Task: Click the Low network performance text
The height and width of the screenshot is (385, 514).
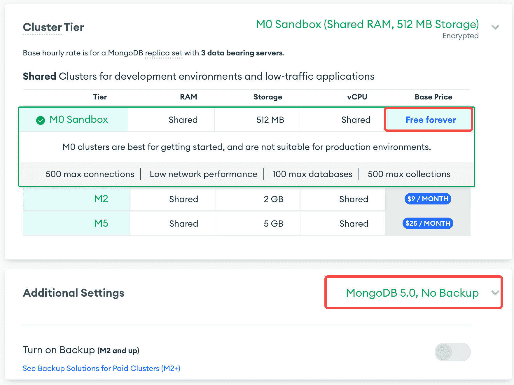Action: pos(203,174)
